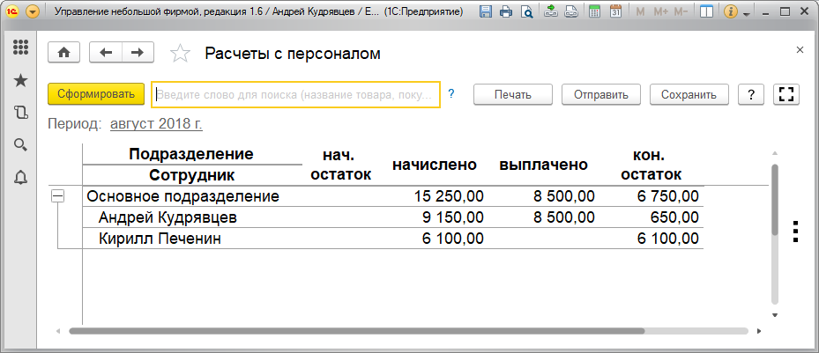This screenshot has height=353, width=819.
Task: Open Favorites star in left sidebar
Action: 20,80
